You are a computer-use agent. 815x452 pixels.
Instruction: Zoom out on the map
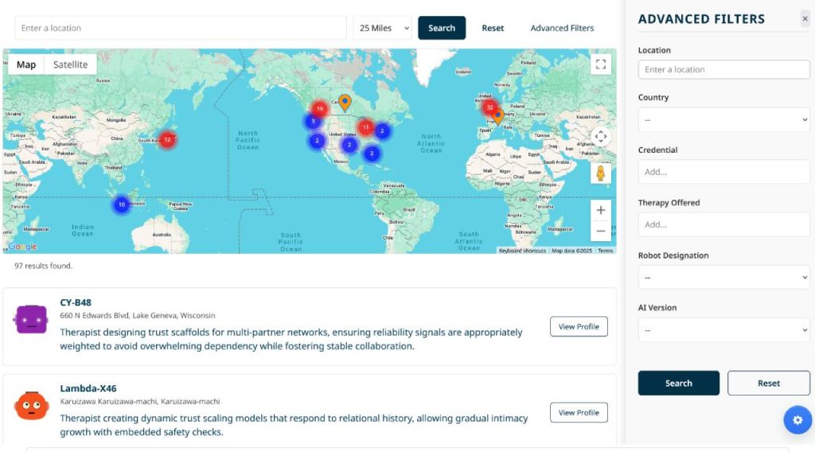601,232
